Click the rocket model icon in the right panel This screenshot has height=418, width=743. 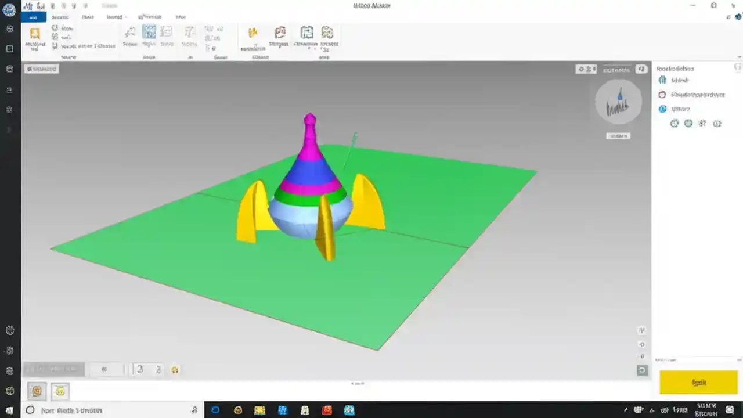[x=662, y=80]
